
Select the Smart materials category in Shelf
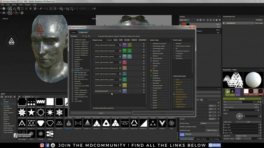(9, 126)
